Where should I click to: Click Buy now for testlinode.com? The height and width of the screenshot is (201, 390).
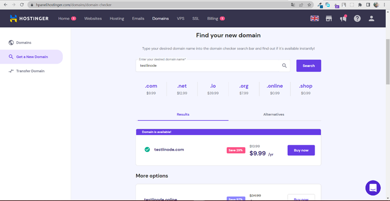[x=301, y=150]
